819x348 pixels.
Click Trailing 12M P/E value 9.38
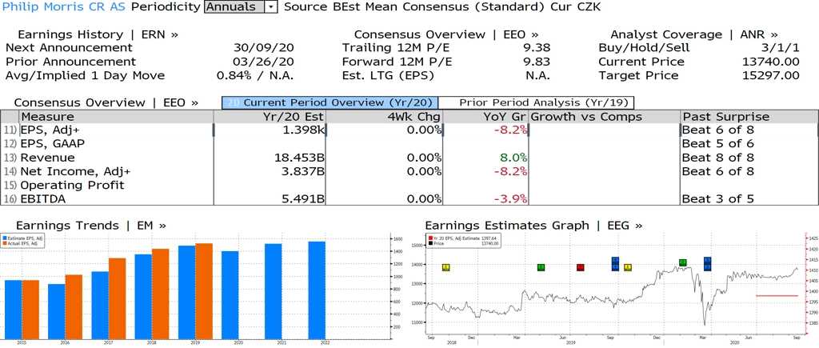tap(535, 47)
